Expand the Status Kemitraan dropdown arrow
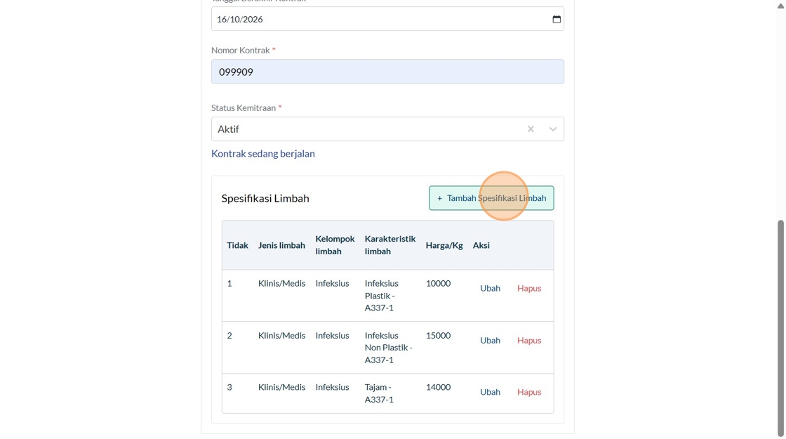This screenshot has height=439, width=786. tap(553, 129)
